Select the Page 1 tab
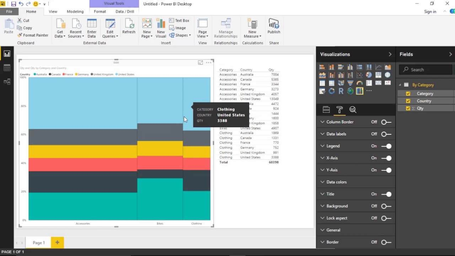This screenshot has width=455, height=256. click(39, 242)
